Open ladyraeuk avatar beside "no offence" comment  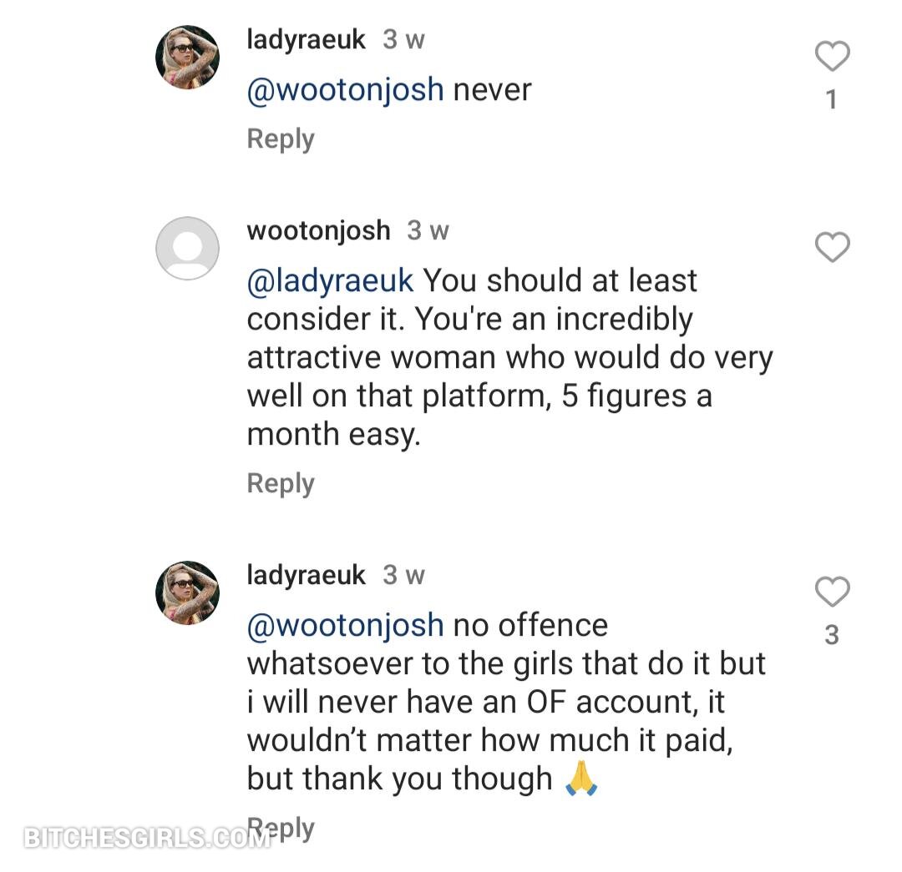187,592
